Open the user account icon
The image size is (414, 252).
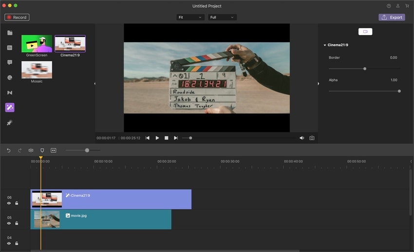pyautogui.click(x=398, y=6)
